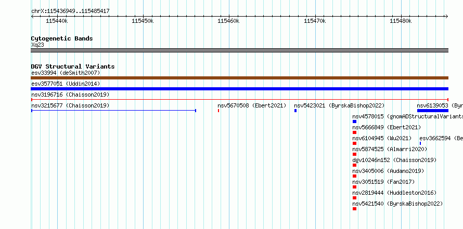Image resolution: width=463 pixels, height=229 pixels.
Task: Click red marker under nsv5666849
Action: click(354, 132)
